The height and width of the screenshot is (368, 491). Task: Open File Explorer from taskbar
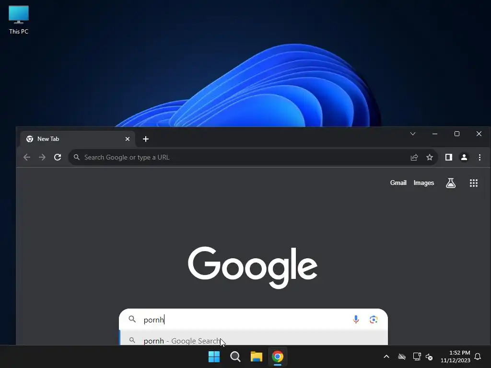(x=257, y=356)
